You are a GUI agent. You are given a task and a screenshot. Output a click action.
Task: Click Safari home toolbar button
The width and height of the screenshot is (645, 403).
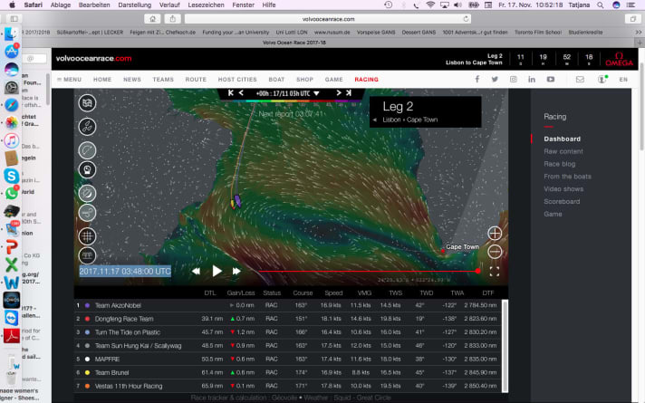click(152, 19)
